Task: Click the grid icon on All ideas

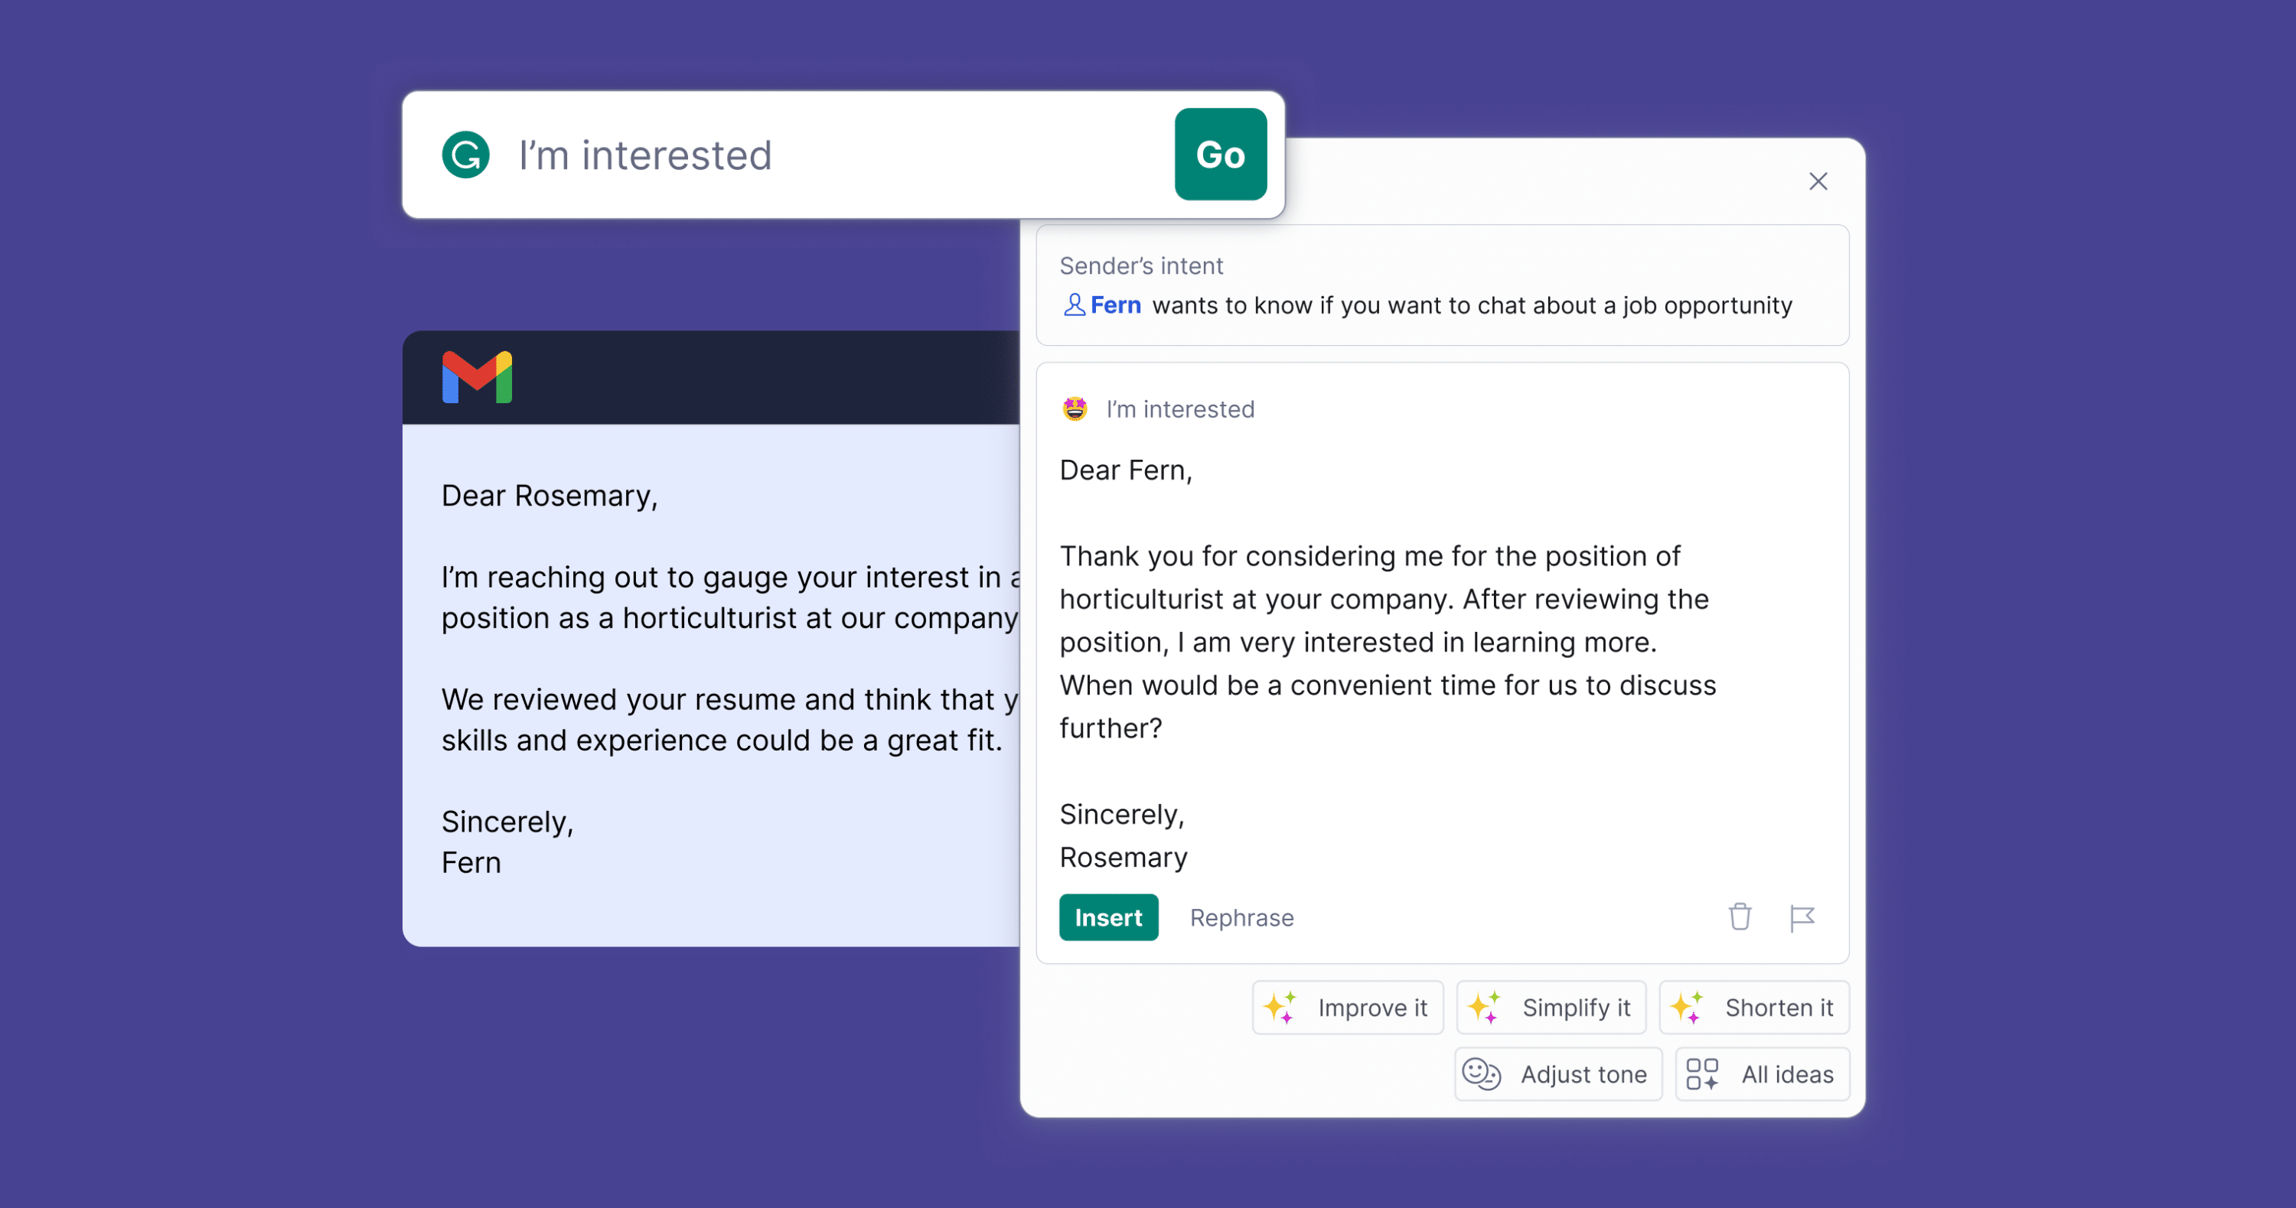Action: [x=1701, y=1074]
